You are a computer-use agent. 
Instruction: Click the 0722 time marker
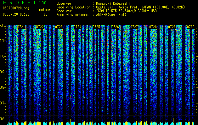pyautogui.click(x=40, y=27)
